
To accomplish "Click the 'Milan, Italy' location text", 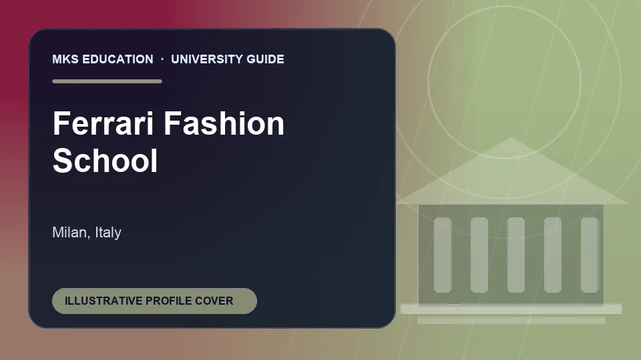I will 87,232.
